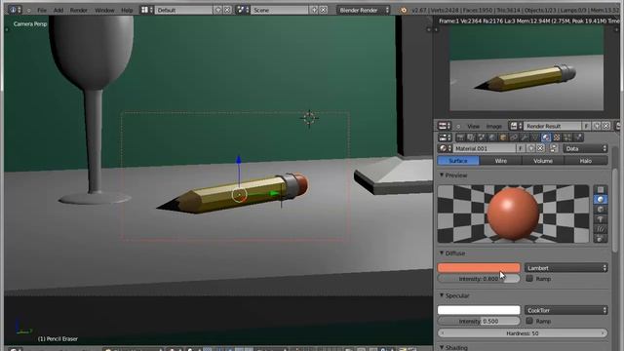Set material preview to sphere
The width and height of the screenshot is (624, 351).
coord(601,199)
